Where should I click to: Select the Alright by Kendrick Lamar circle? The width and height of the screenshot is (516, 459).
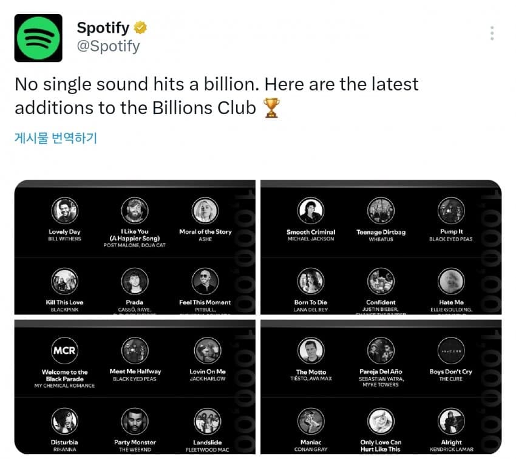coord(450,421)
